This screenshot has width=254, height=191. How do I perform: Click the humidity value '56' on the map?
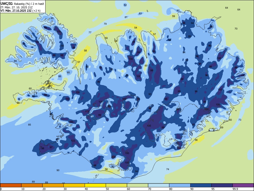[196, 140]
